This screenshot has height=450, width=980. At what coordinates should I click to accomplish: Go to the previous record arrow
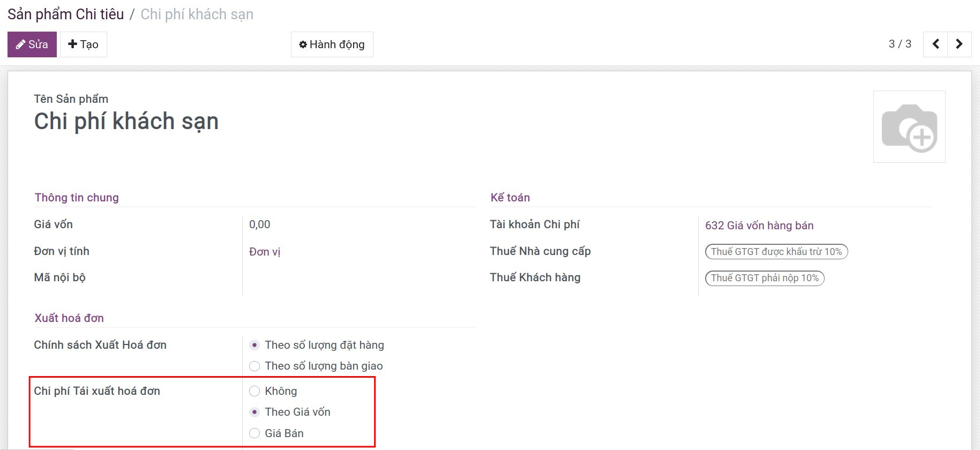click(x=936, y=44)
